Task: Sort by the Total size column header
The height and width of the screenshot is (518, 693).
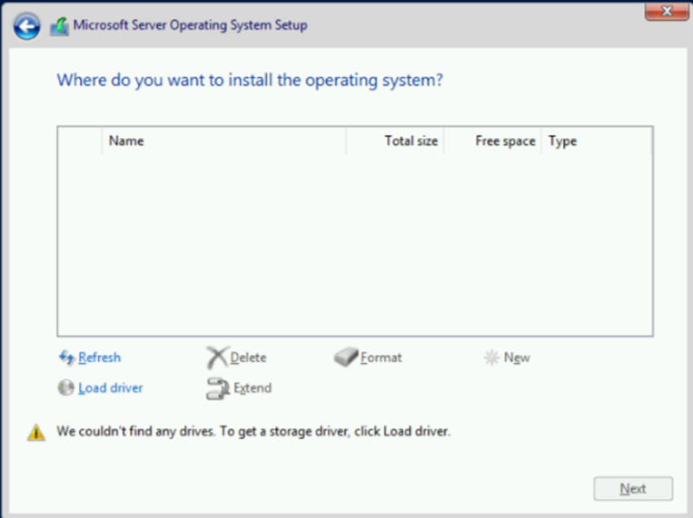Action: tap(395, 141)
